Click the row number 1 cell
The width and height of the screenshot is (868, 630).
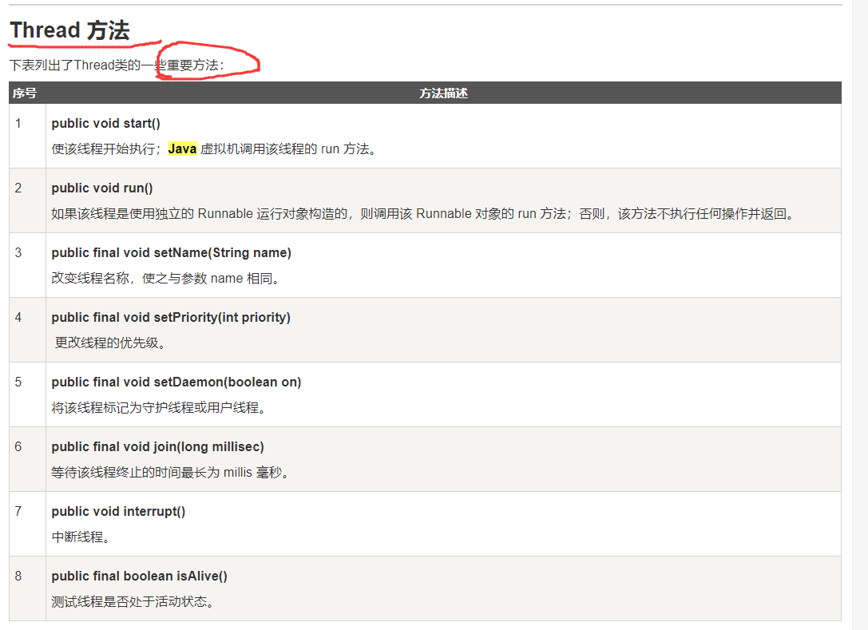pyautogui.click(x=18, y=124)
